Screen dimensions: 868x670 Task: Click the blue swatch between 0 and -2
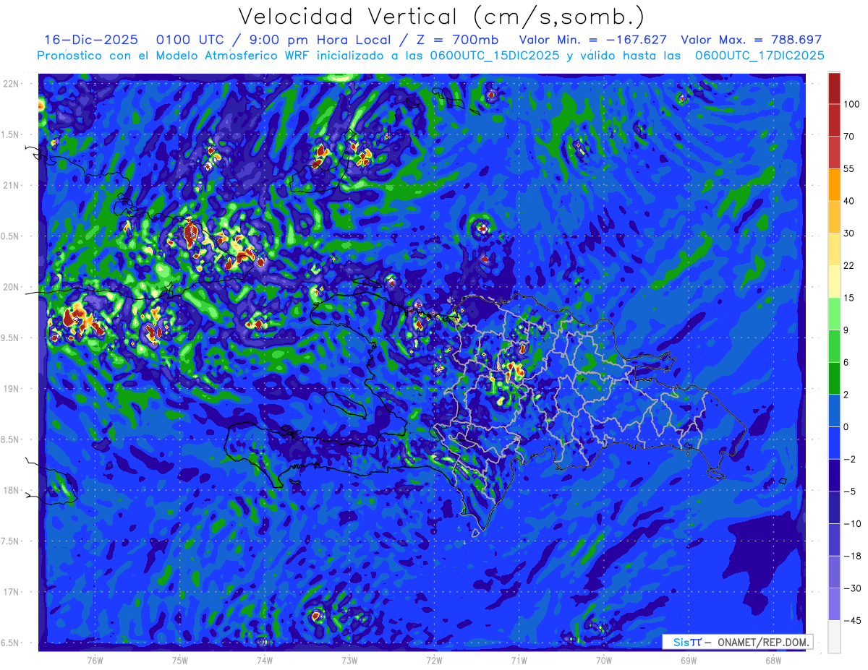coord(834,442)
